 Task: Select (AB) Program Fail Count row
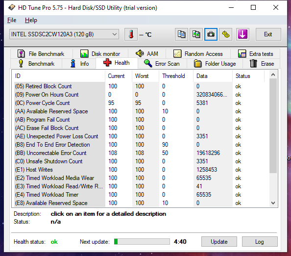(139, 120)
